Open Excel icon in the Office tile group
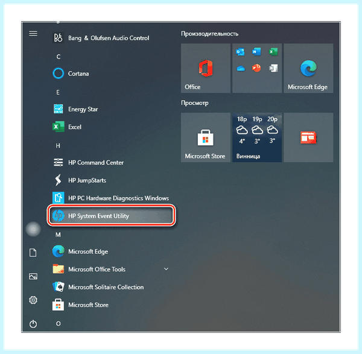The width and height of the screenshot is (362, 354). tap(273, 52)
